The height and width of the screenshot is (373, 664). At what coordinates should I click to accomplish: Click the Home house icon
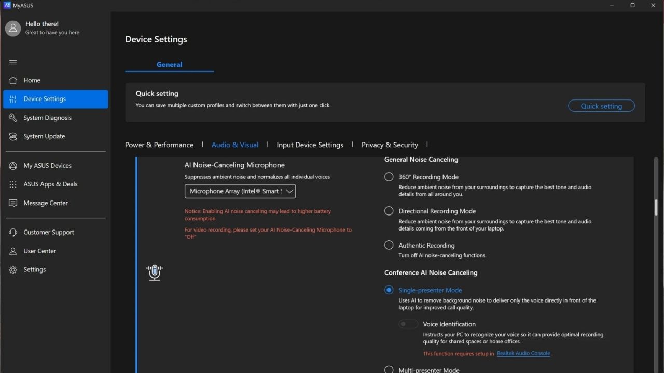click(13, 80)
